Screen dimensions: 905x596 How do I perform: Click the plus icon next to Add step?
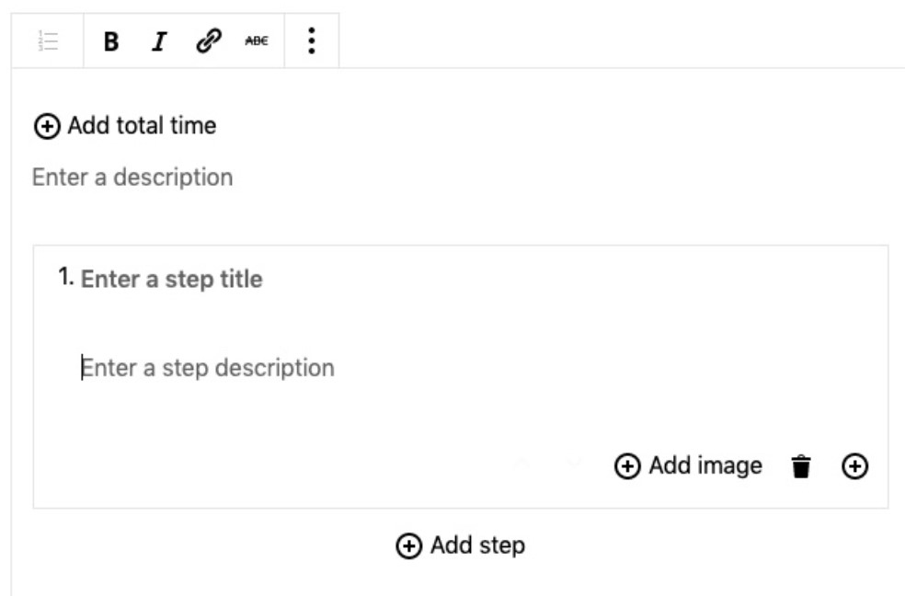coord(407,546)
